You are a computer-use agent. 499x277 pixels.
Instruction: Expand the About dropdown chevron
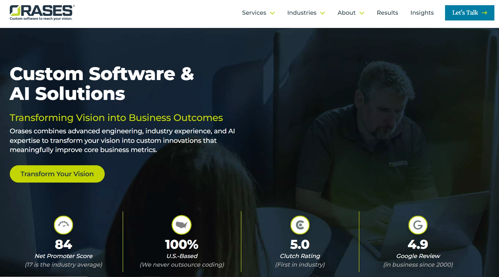[362, 13]
